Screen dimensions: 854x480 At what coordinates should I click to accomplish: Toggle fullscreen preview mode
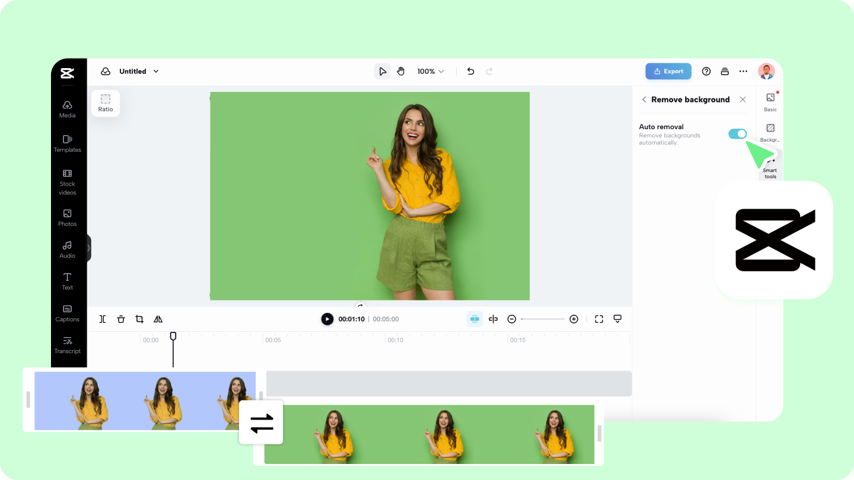click(x=599, y=319)
